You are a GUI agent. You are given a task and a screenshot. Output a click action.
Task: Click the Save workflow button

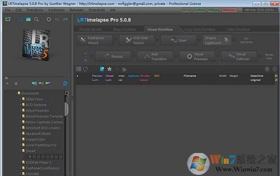coord(179,40)
